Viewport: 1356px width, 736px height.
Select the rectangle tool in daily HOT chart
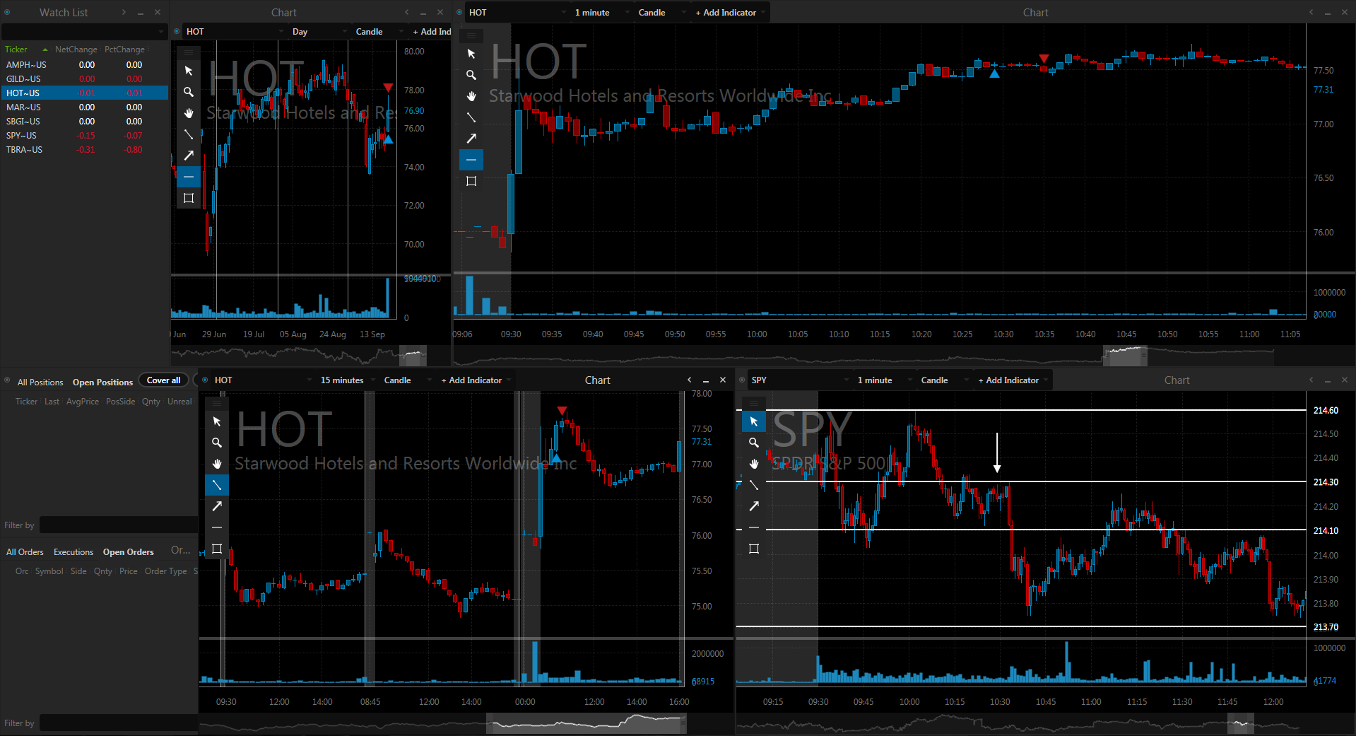(x=189, y=198)
